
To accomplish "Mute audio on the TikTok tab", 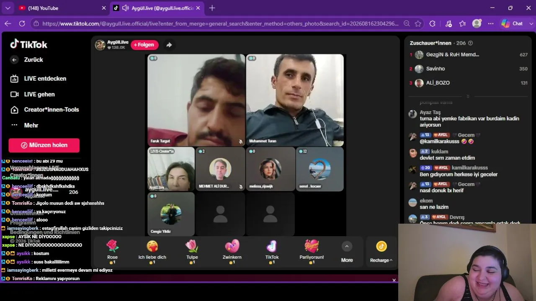I will coord(125,8).
